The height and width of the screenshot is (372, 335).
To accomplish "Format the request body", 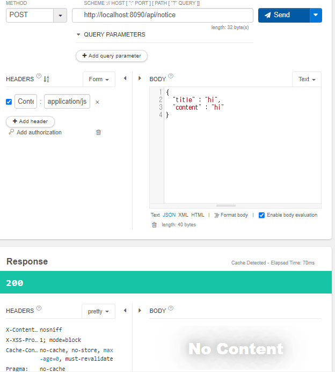I will [231, 215].
